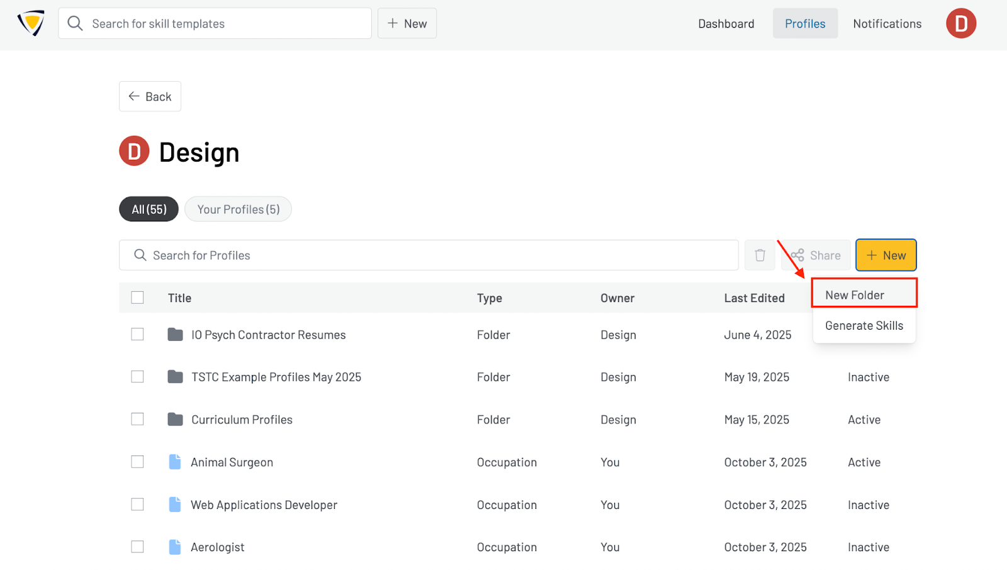The width and height of the screenshot is (1007, 570).
Task: Check the TSTC Example Profiles row checkbox
Action: (137, 377)
